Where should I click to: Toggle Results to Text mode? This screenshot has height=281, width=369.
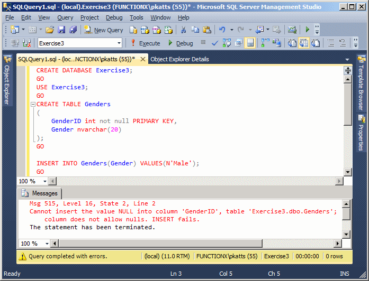tap(292, 43)
